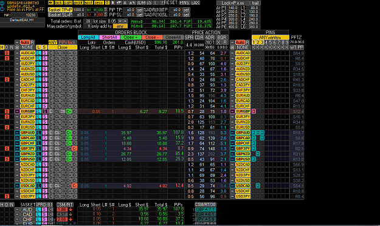Image resolution: width=380 pixels, height=226 pixels.
Task: Toggle red Auto button in orders block
Action: point(25,43)
